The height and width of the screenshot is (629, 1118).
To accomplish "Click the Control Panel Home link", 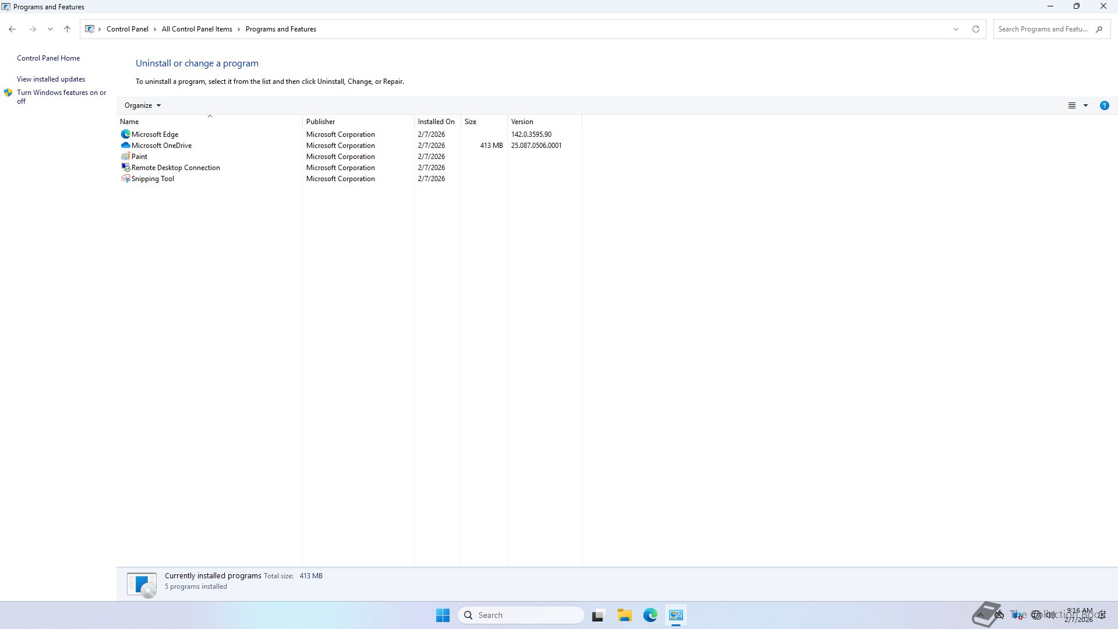I will [48, 58].
